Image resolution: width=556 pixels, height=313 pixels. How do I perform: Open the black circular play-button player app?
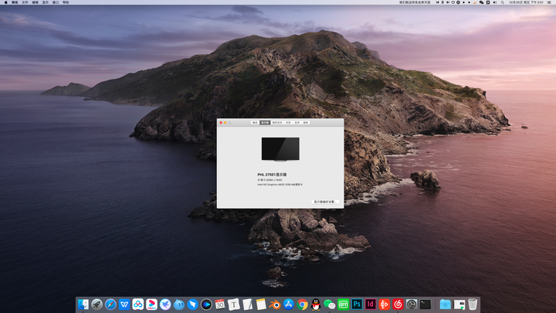[206, 304]
